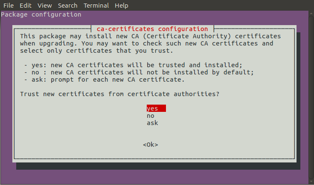Viewport: 314px width, 185px height.
Task: Confirm with the <Ok> button
Action: tap(151, 145)
